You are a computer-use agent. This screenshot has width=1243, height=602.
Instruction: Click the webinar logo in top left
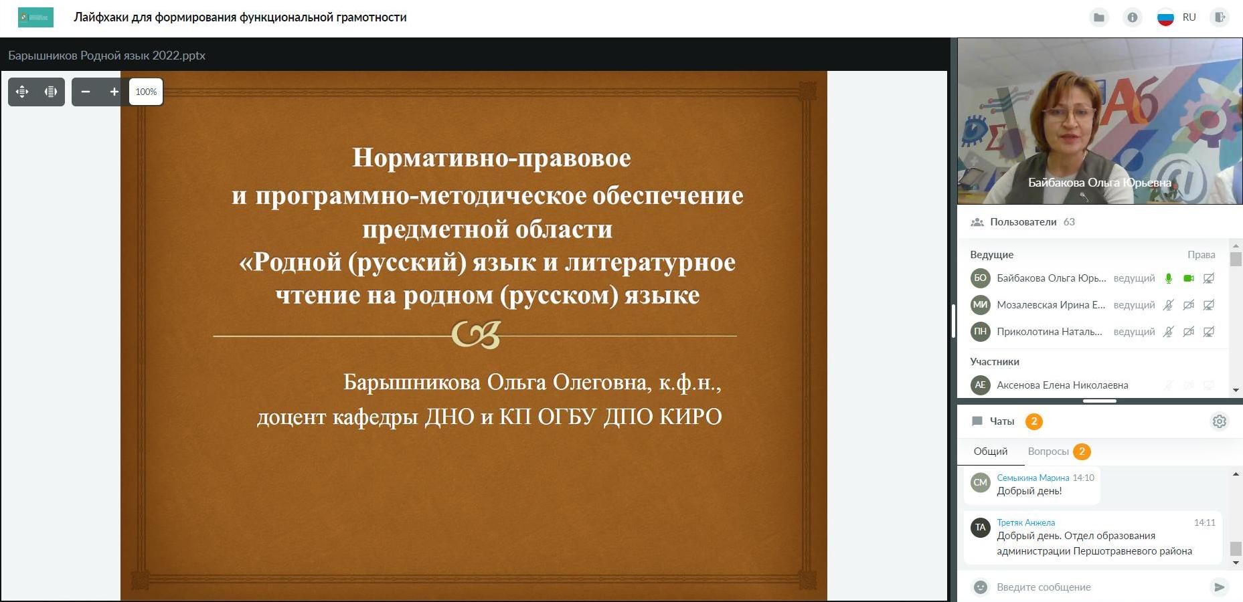(35, 17)
